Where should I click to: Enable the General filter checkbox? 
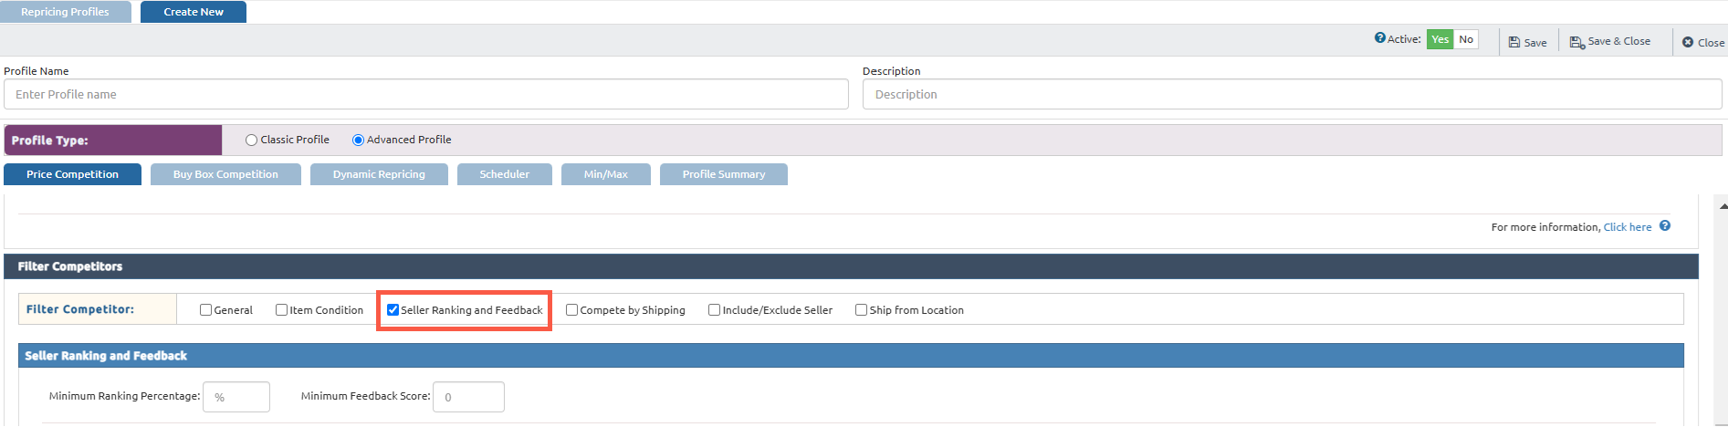click(x=205, y=310)
